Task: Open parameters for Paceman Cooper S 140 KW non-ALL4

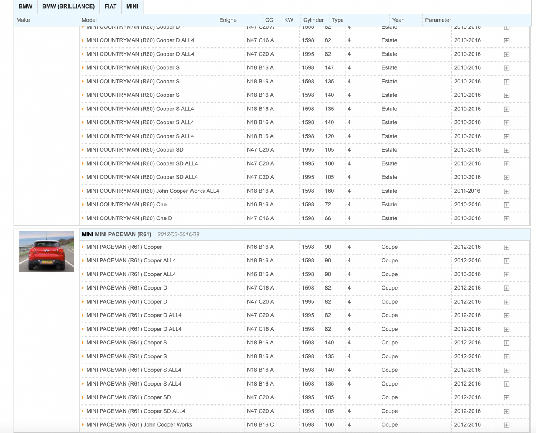Action: (x=507, y=343)
